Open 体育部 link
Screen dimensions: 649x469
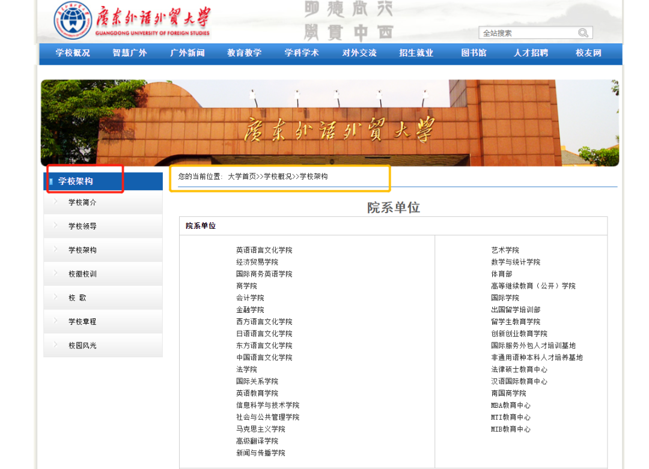pyautogui.click(x=502, y=274)
